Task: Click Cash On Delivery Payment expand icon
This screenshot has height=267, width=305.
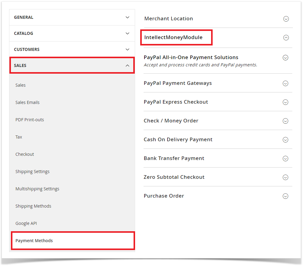Action: (285, 140)
